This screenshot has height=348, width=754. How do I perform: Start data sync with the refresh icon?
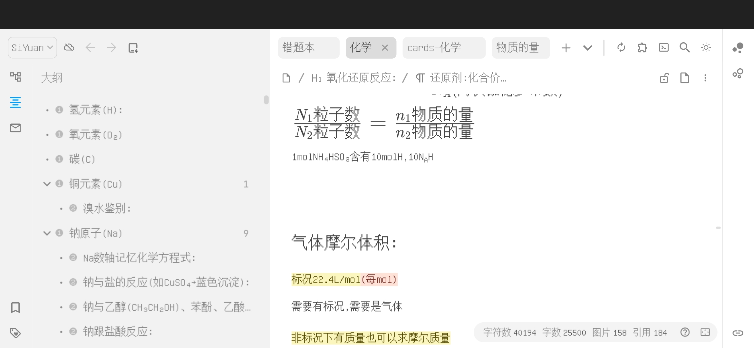pos(621,47)
